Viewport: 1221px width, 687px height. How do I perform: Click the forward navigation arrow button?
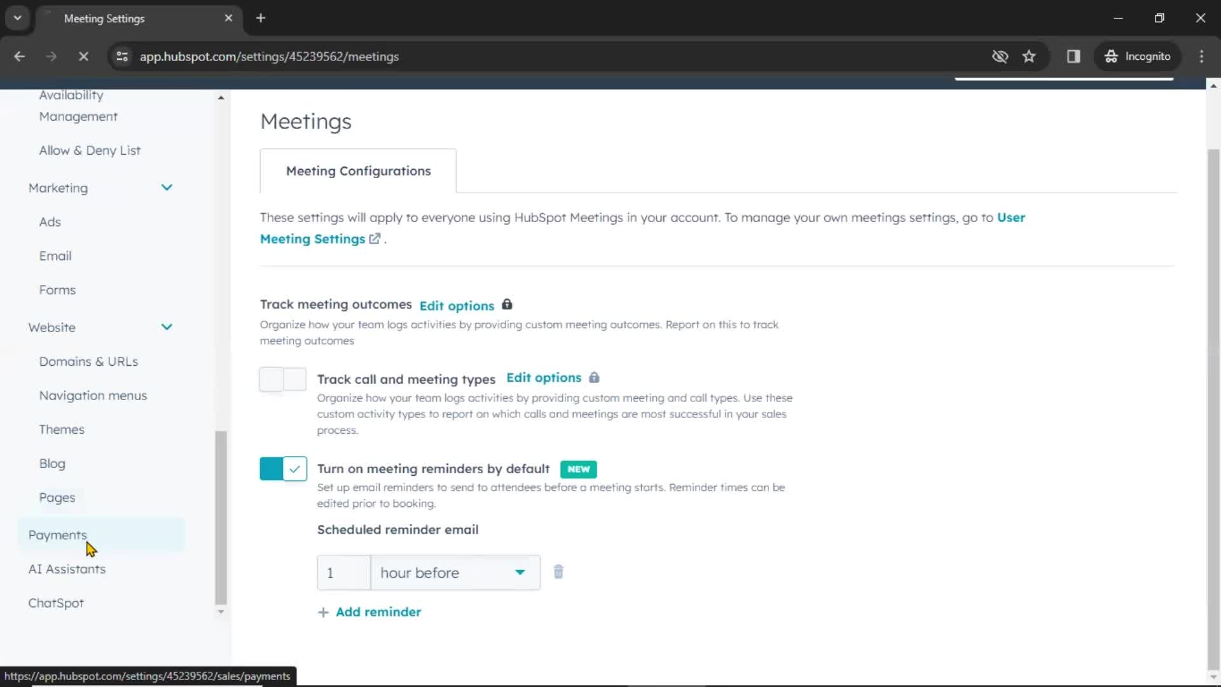(x=50, y=56)
